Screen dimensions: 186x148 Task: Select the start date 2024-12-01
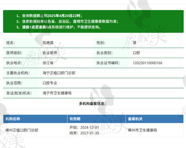[90, 127]
